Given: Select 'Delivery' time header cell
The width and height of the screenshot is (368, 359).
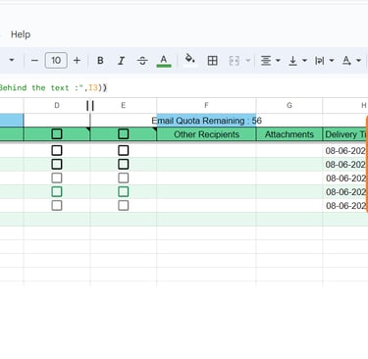Looking at the screenshot, I should pos(345,134).
